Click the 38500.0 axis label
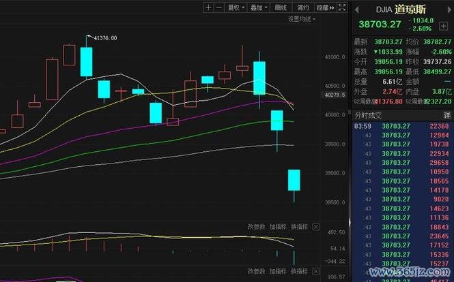 click(335, 202)
